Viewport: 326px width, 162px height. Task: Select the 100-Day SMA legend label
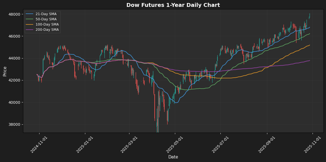[47, 24]
